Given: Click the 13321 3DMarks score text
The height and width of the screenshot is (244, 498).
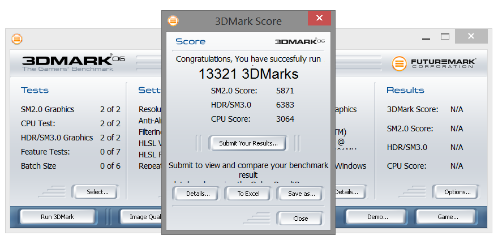Looking at the screenshot, I should click(x=248, y=74).
